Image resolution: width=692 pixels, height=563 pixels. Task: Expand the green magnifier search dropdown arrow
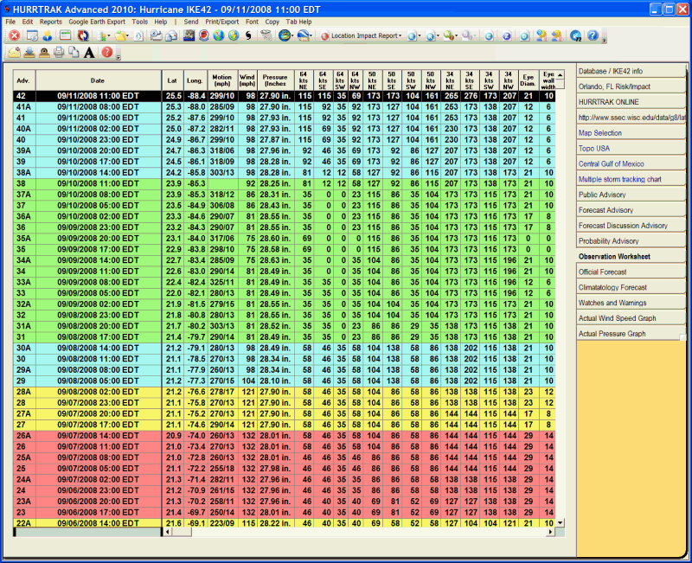click(457, 36)
